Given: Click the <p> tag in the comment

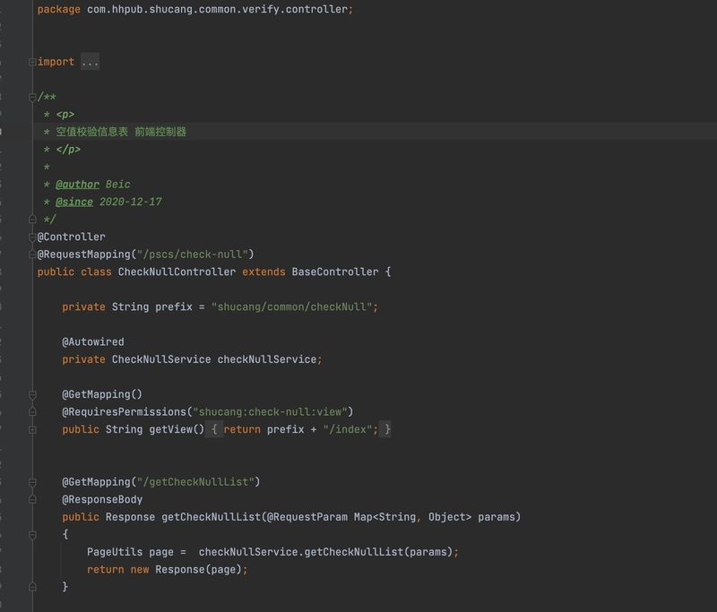Looking at the screenshot, I should point(65,115).
